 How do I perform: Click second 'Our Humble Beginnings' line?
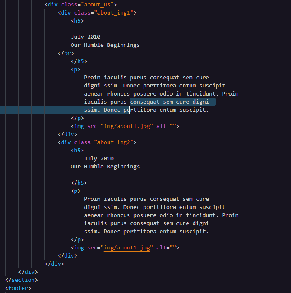(x=105, y=167)
